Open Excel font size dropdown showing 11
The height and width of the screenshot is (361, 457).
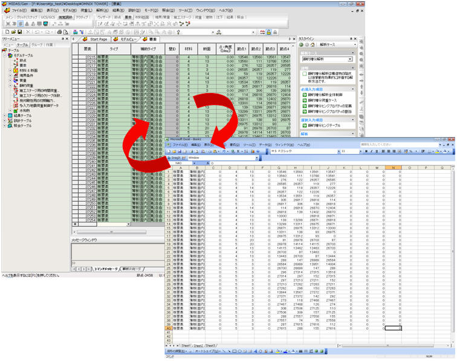(x=360, y=152)
